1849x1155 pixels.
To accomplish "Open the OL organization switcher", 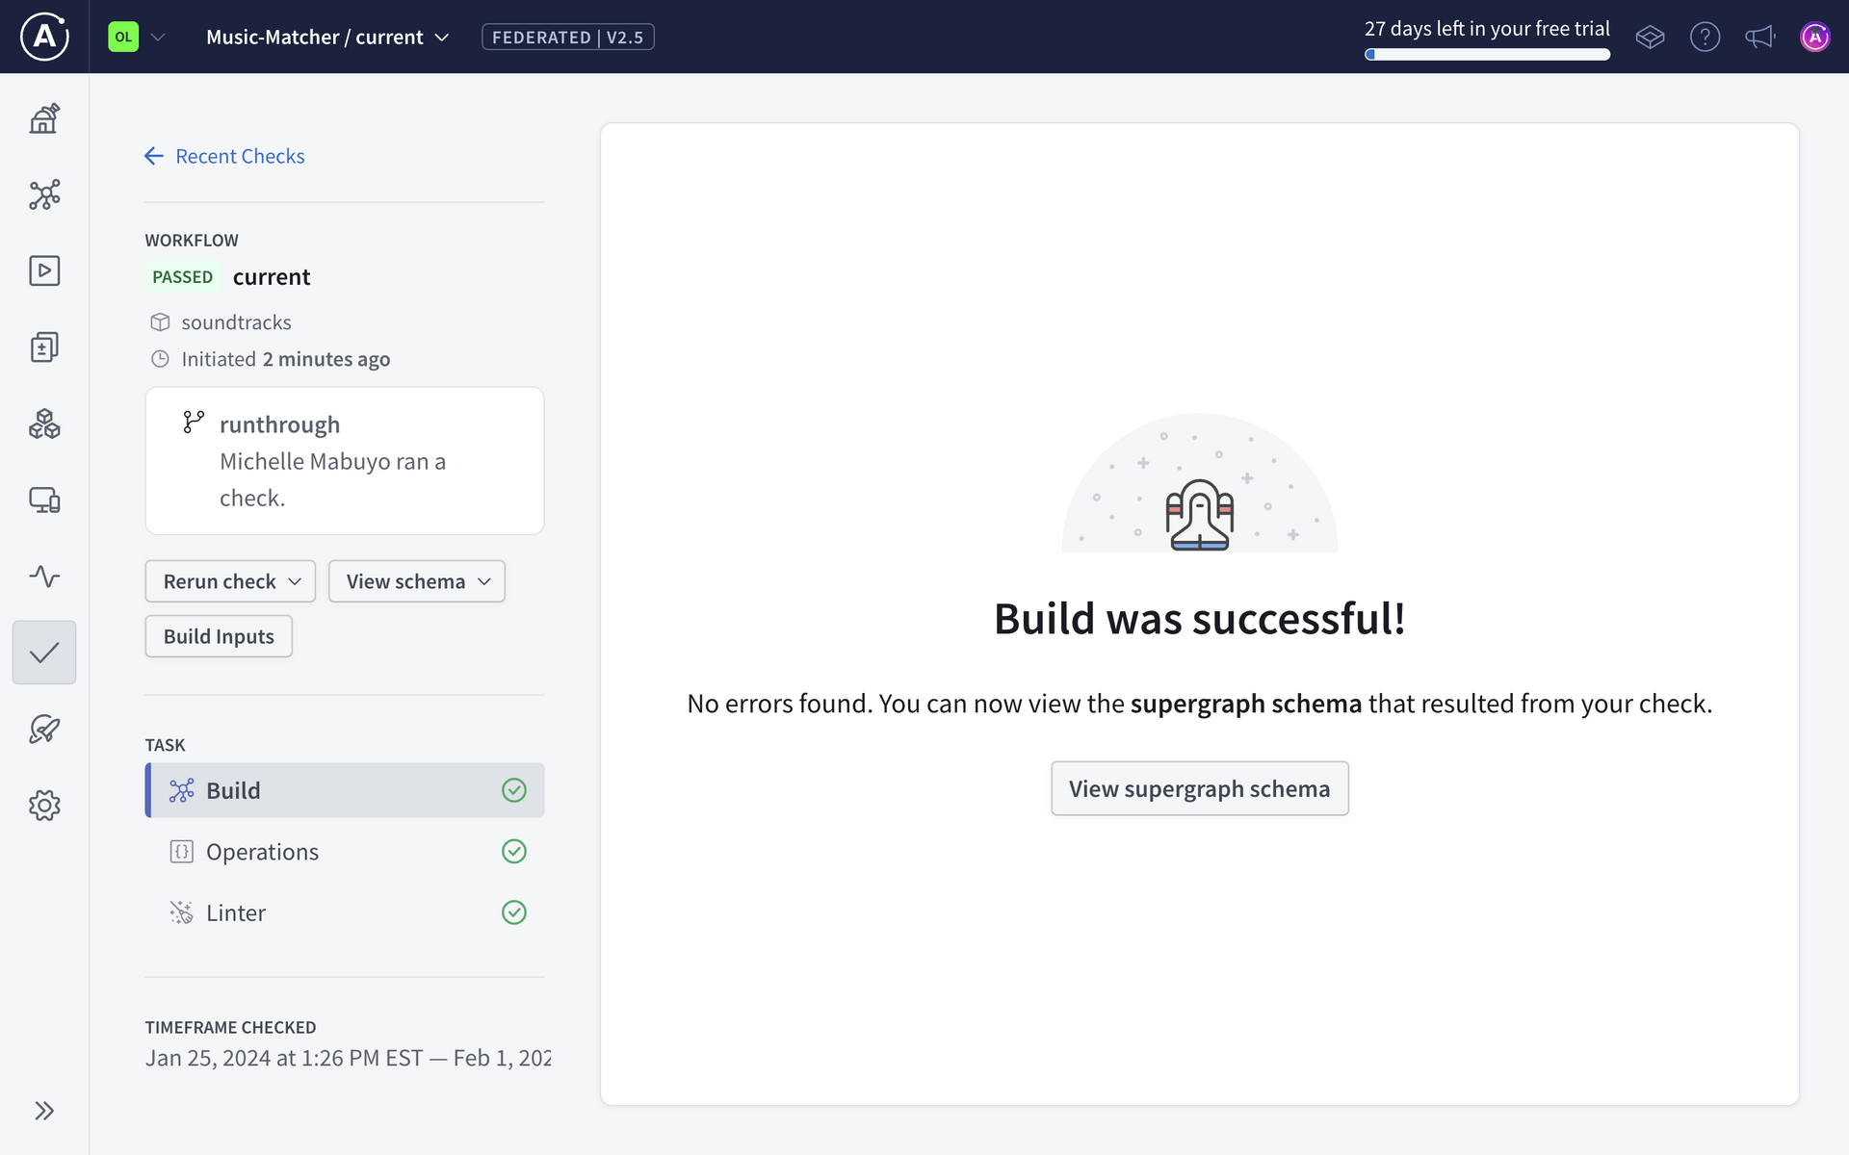I will pos(137,38).
